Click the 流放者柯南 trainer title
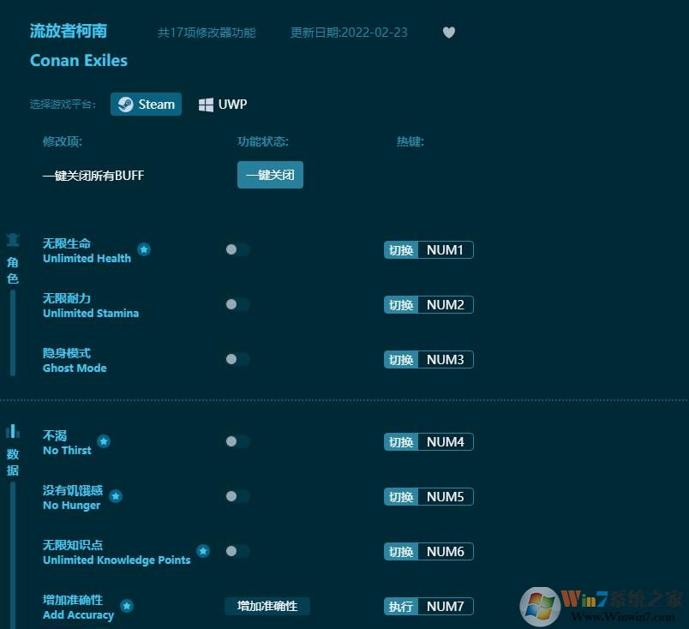689x629 pixels. [68, 31]
